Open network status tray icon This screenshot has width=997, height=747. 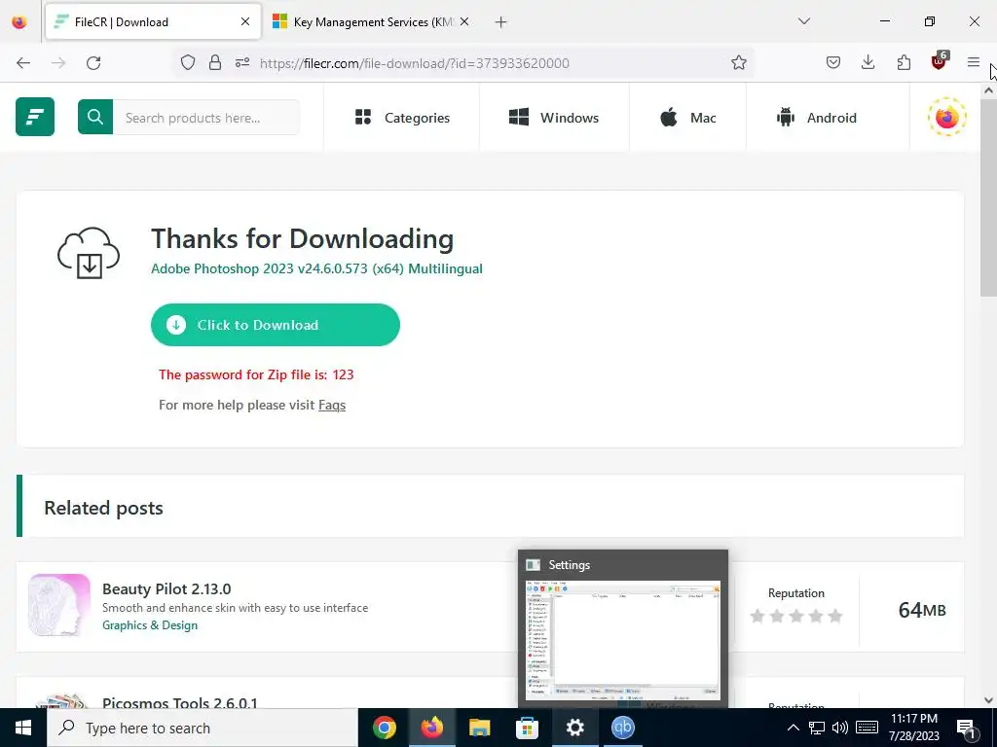click(x=817, y=728)
